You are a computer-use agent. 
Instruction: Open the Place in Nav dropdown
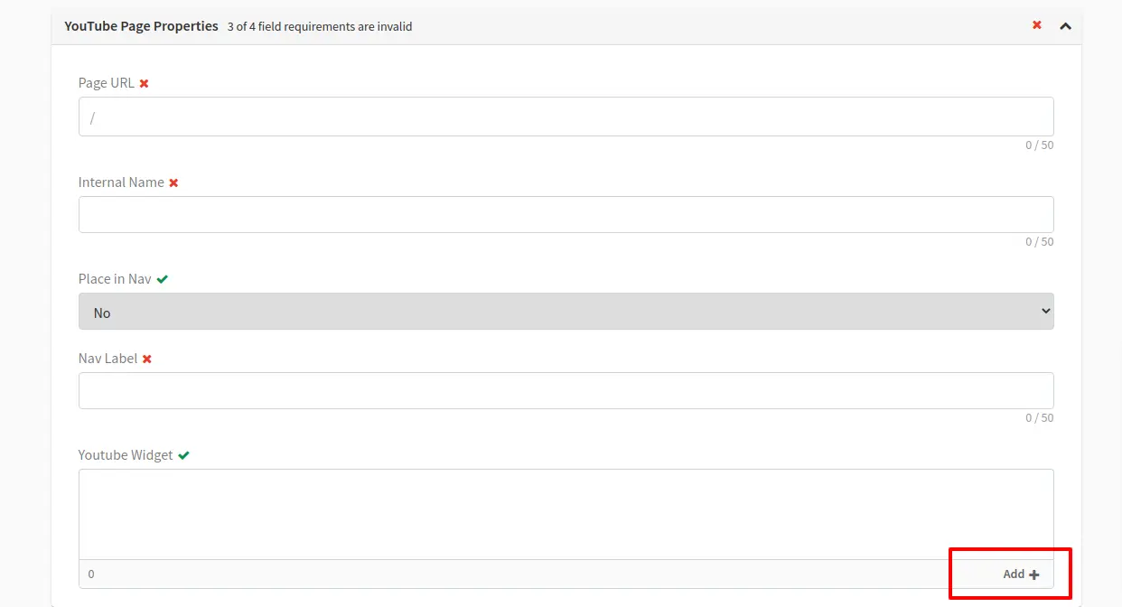click(x=566, y=312)
